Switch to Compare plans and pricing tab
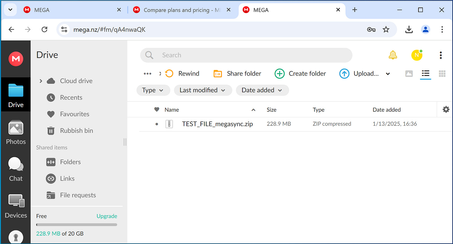This screenshot has width=453, height=244. [182, 10]
